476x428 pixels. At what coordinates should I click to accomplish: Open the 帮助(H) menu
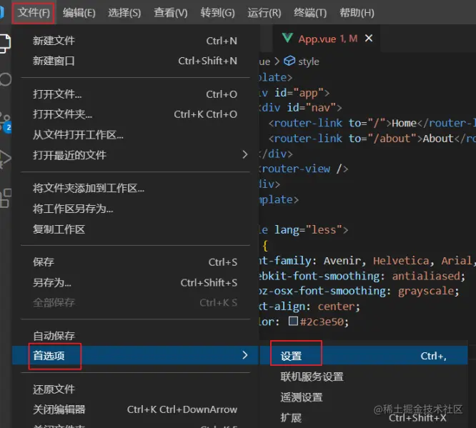click(x=357, y=13)
